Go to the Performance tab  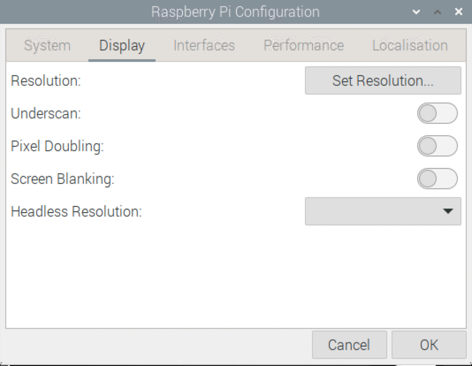[x=303, y=46]
